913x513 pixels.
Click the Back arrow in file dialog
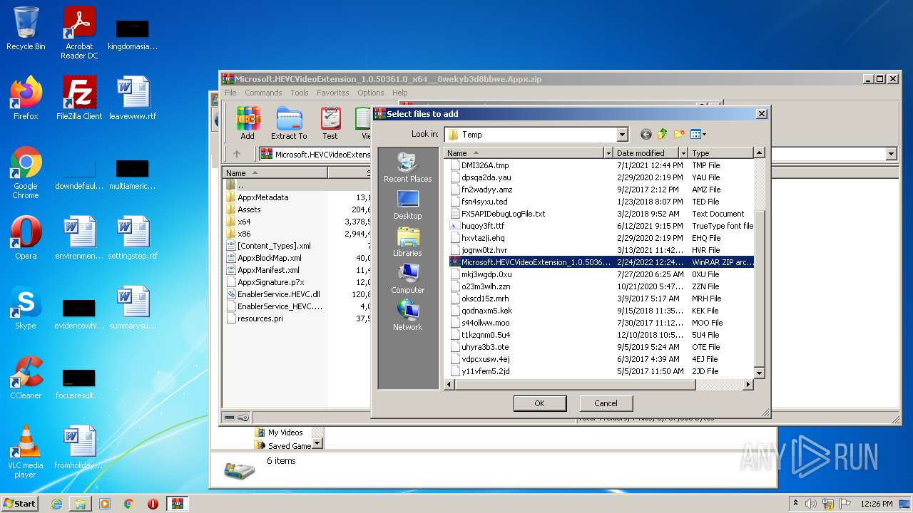646,134
